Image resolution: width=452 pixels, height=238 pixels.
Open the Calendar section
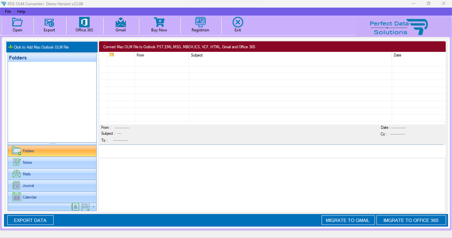pos(52,197)
